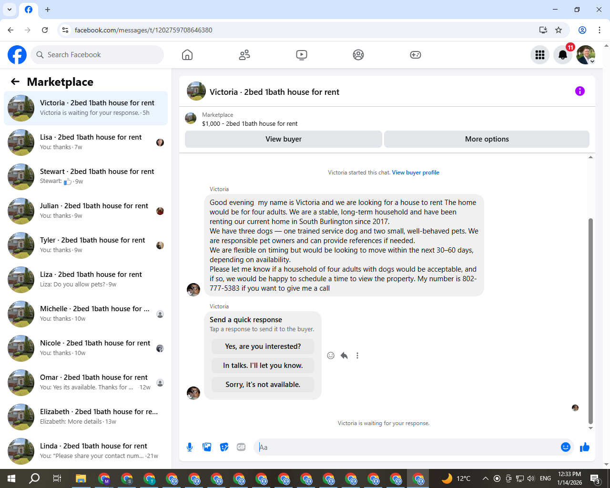
Task: Open a new browser tab
Action: point(48,10)
